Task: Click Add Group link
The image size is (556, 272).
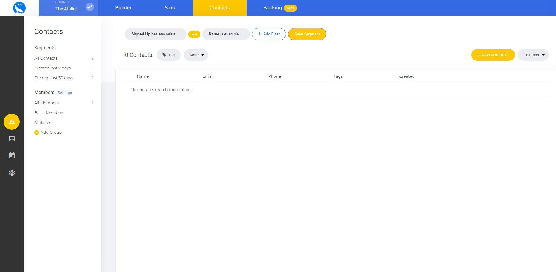Action: 51,132
